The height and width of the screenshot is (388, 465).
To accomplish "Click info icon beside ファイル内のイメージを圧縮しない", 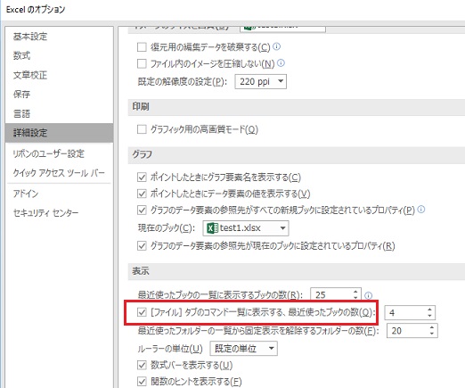I will (x=281, y=62).
